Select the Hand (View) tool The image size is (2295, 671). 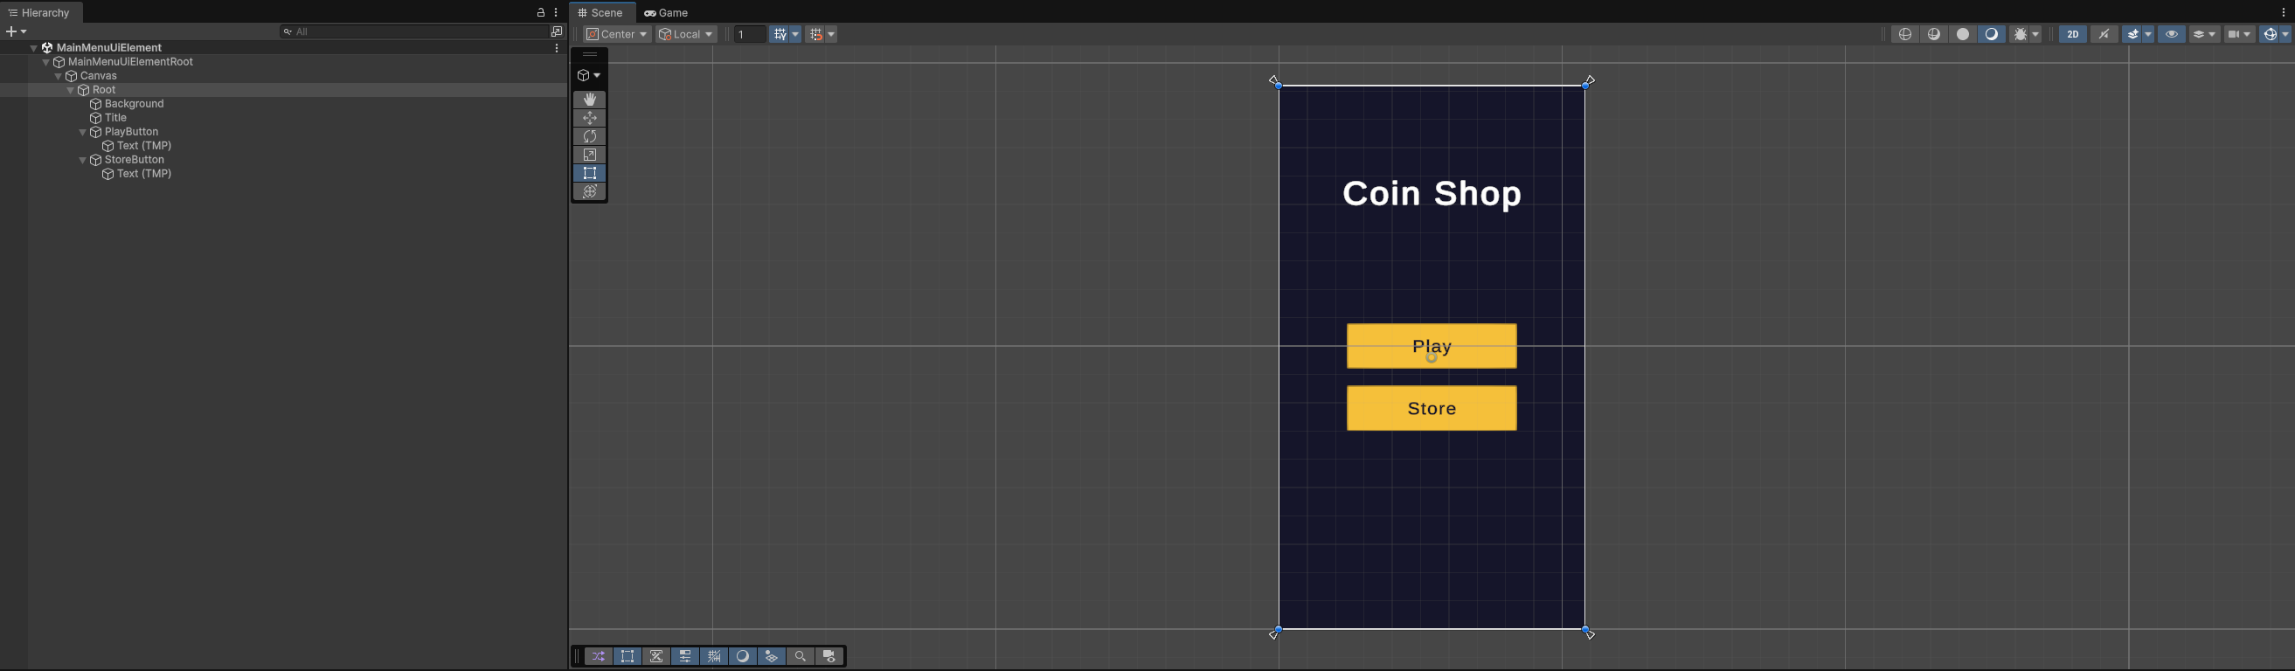[590, 100]
